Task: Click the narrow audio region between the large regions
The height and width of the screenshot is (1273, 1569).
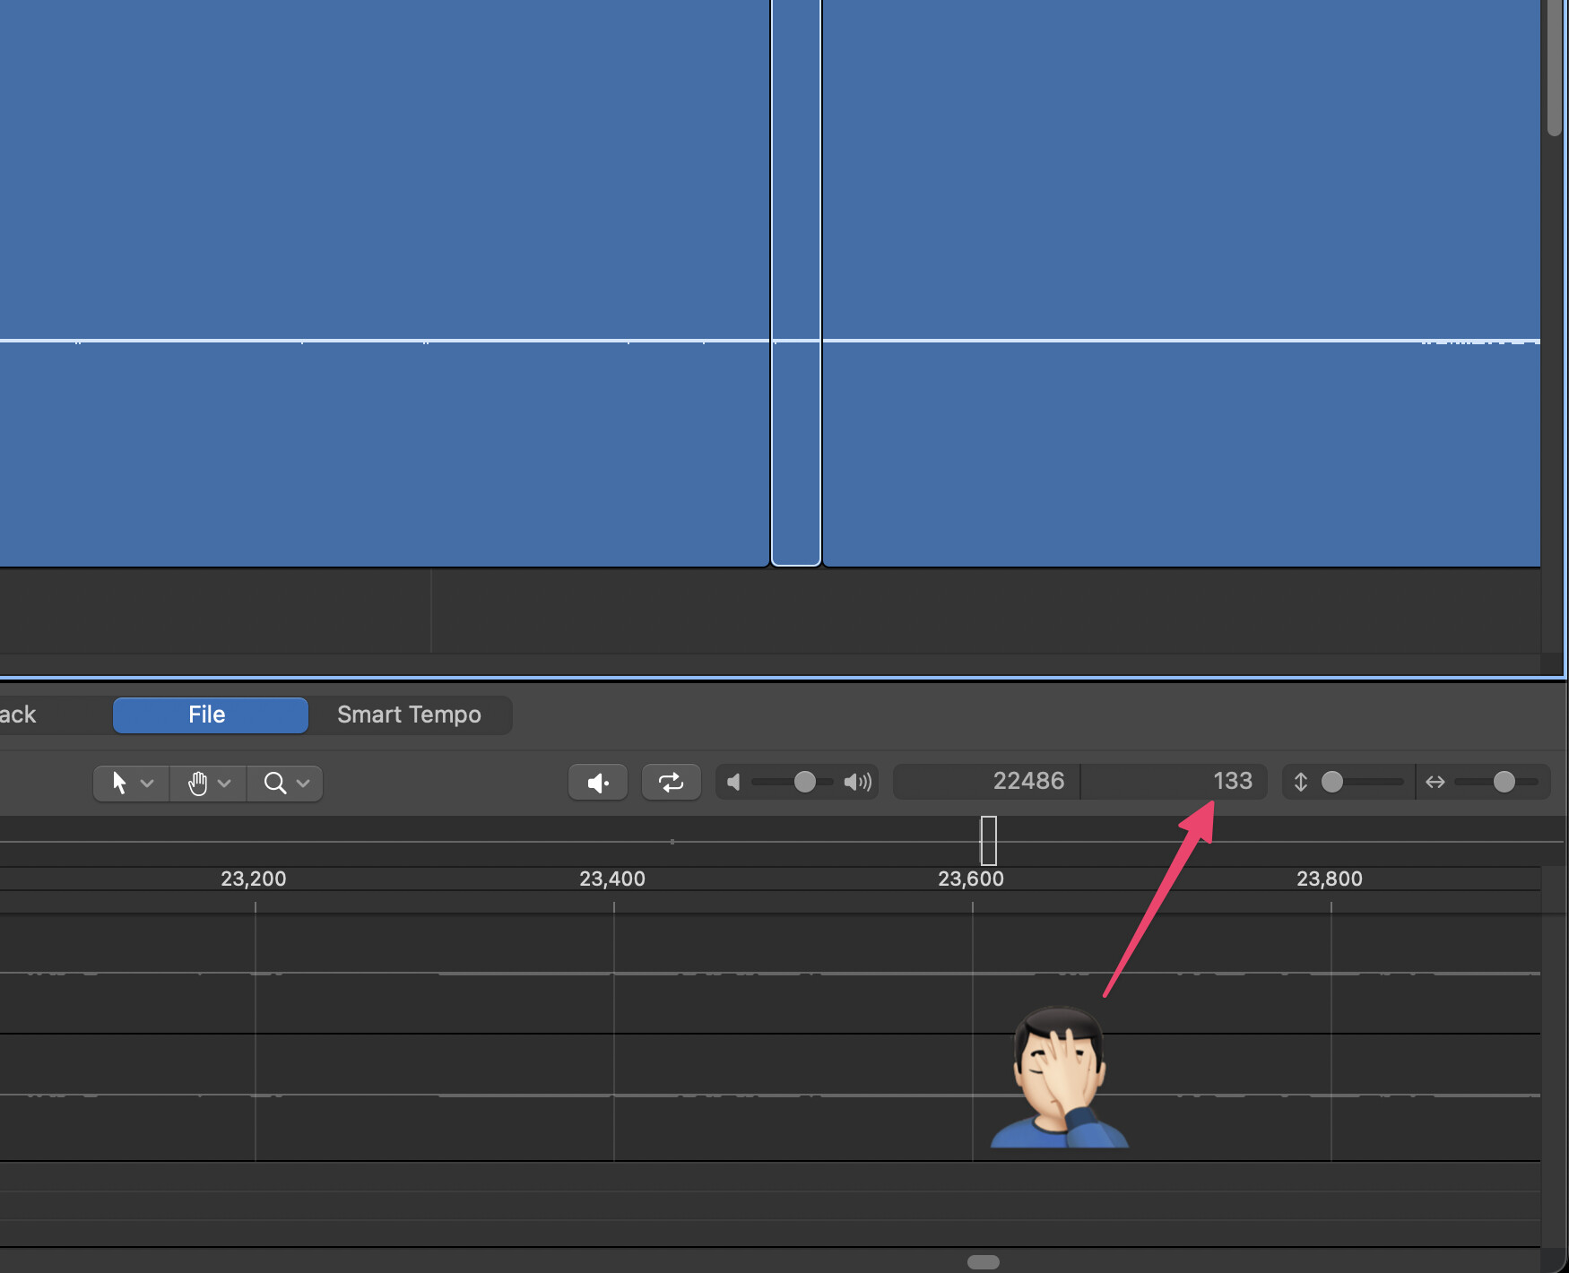Action: (x=796, y=269)
